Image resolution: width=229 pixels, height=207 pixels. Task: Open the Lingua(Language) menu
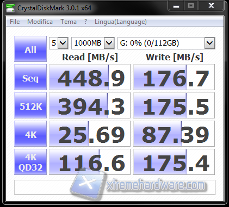121,22
